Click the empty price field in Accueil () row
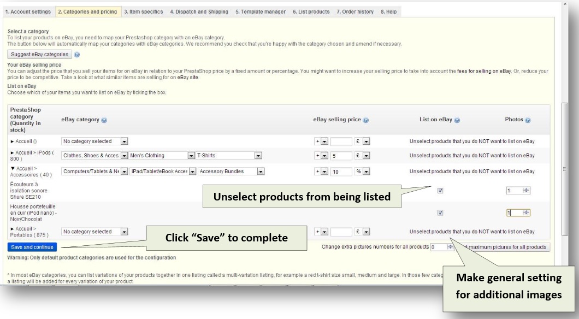The height and width of the screenshot is (319, 579). click(341, 141)
